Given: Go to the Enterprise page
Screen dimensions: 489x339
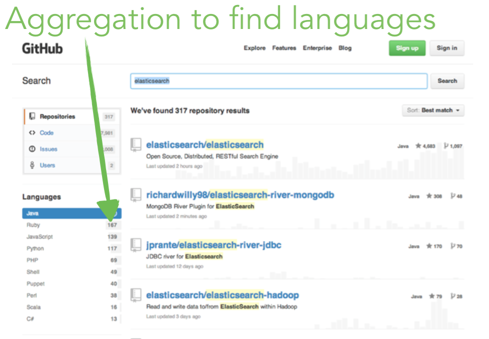Looking at the screenshot, I should (x=317, y=48).
